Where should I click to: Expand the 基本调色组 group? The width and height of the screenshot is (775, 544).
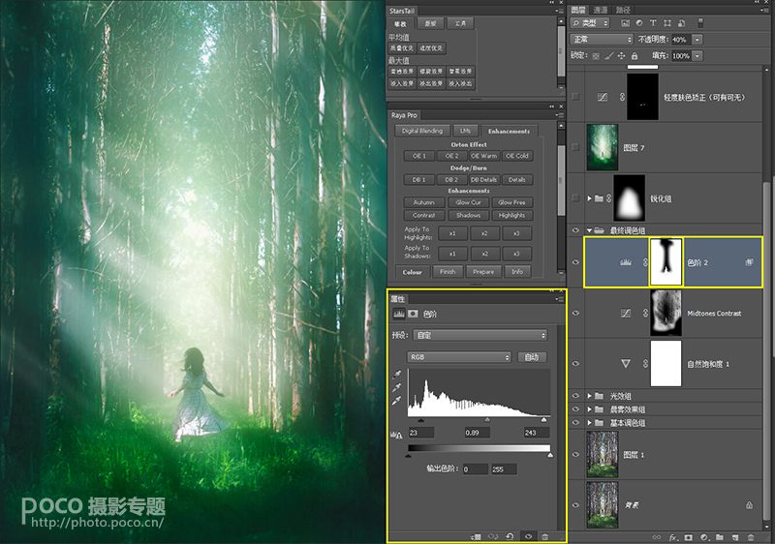tap(589, 423)
